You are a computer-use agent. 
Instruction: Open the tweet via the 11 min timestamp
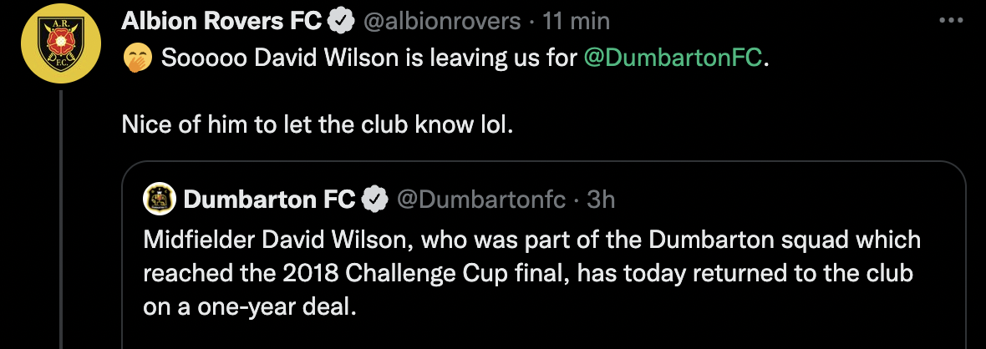coord(577,21)
